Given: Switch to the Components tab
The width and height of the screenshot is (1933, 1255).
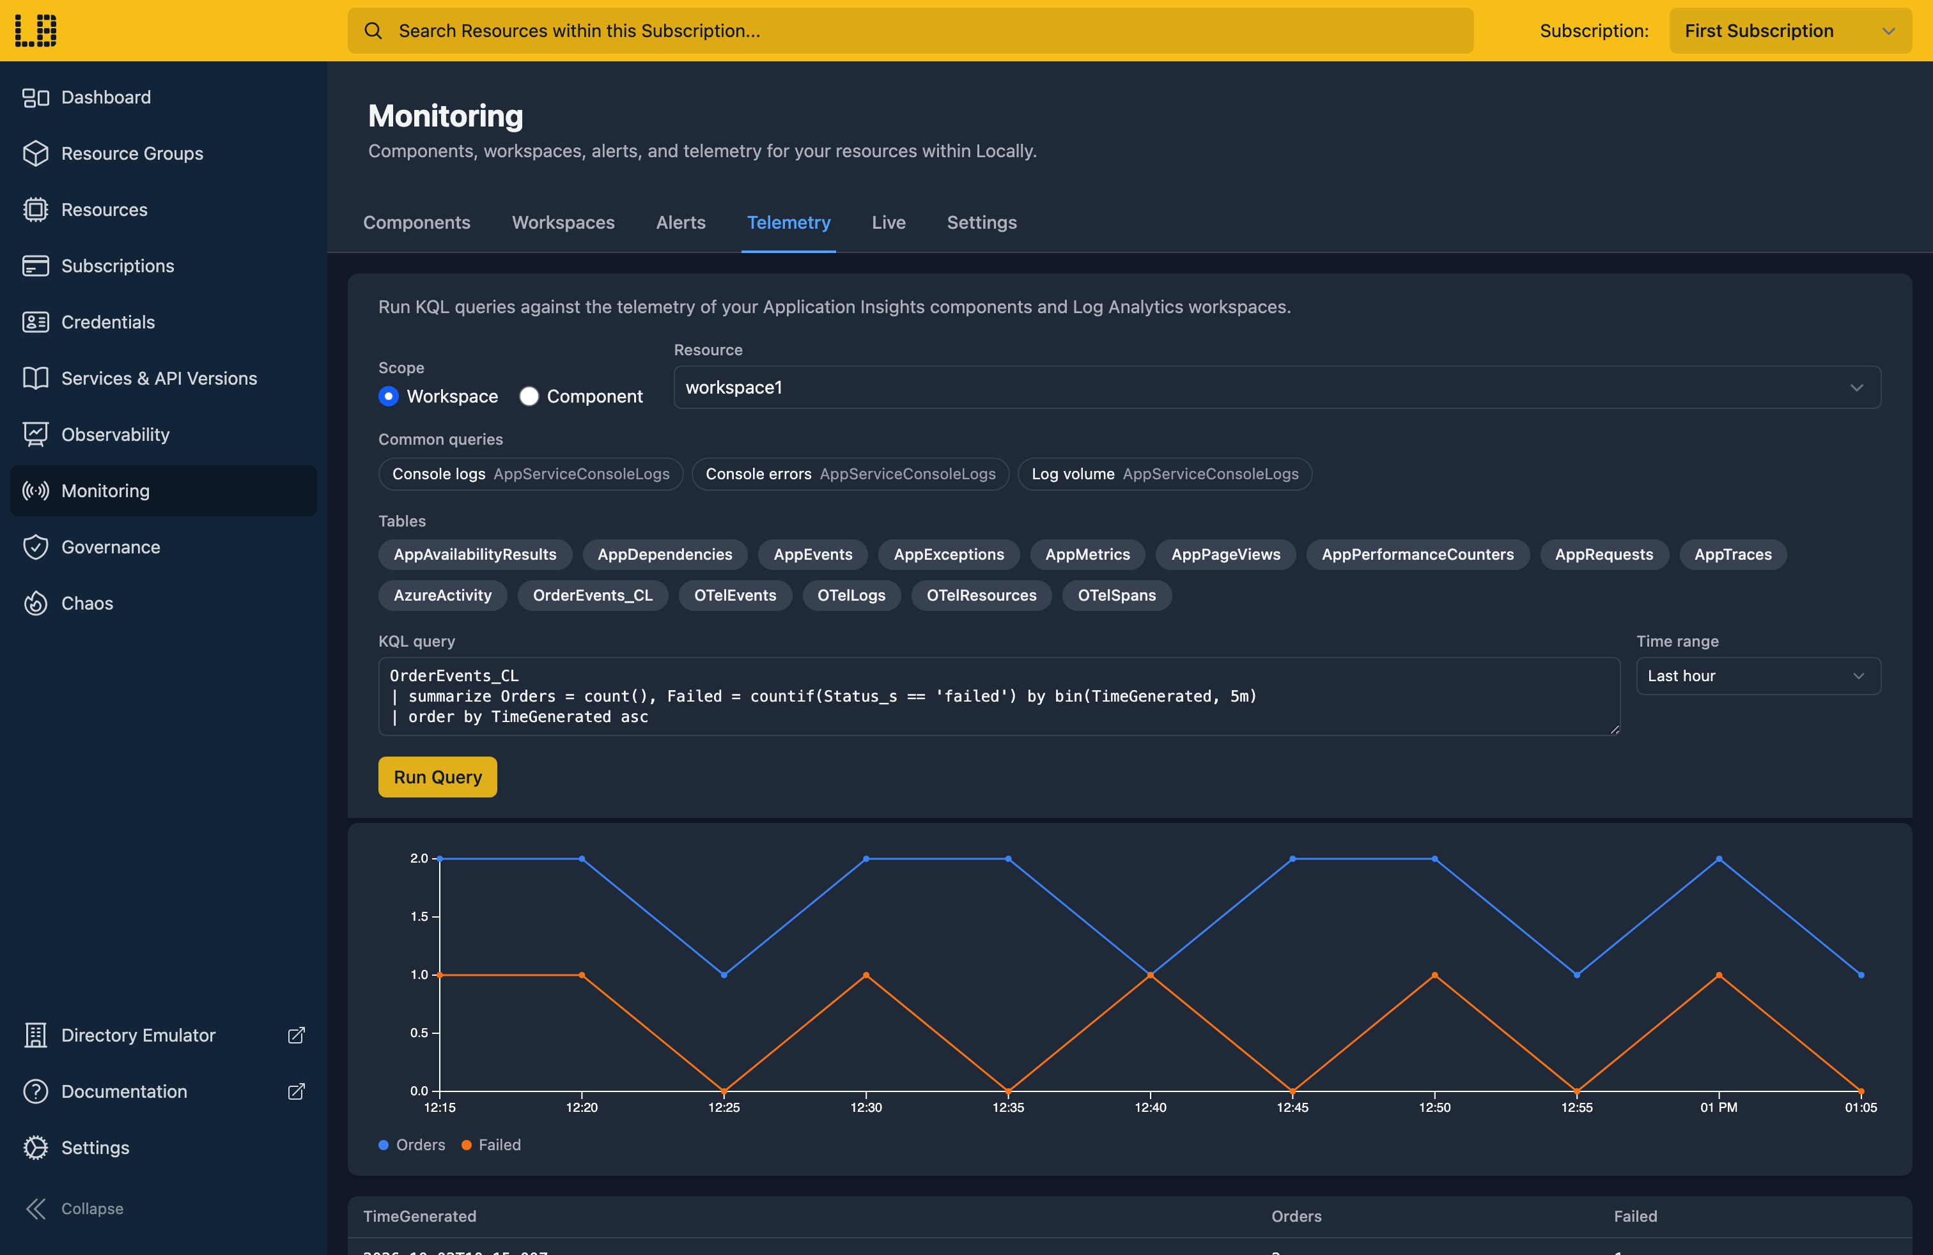Looking at the screenshot, I should [417, 222].
